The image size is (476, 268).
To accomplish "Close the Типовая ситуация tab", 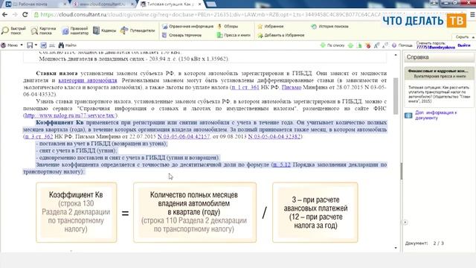I will [x=199, y=4].
